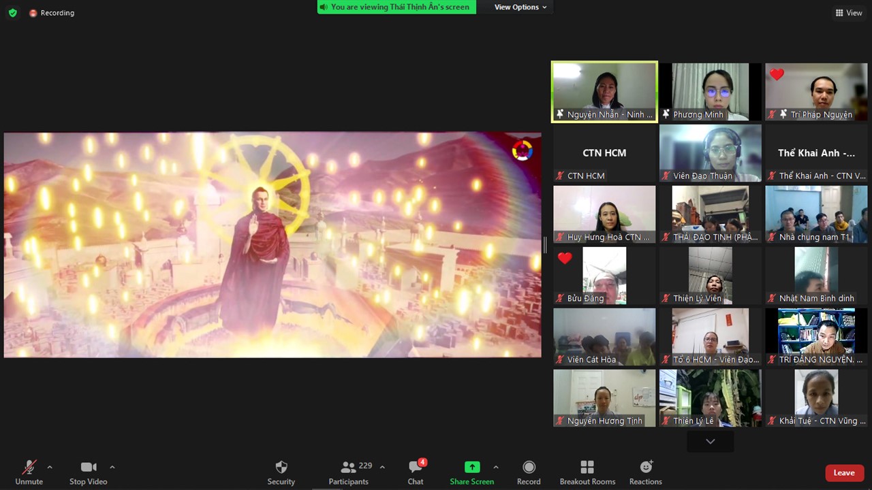Select the shared screen video area
This screenshot has width=872, height=490.
coord(272,244)
